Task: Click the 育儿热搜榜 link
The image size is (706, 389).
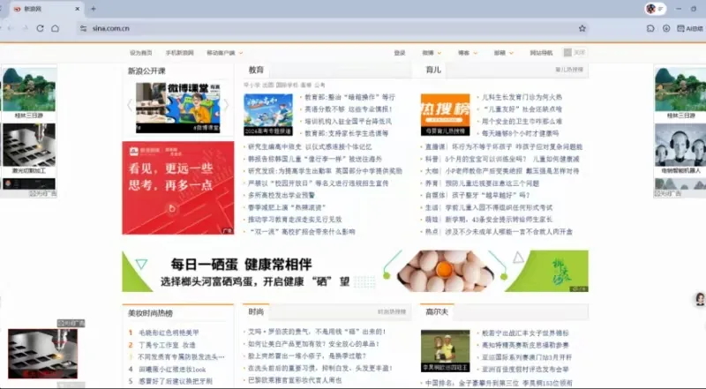Action: click(569, 70)
